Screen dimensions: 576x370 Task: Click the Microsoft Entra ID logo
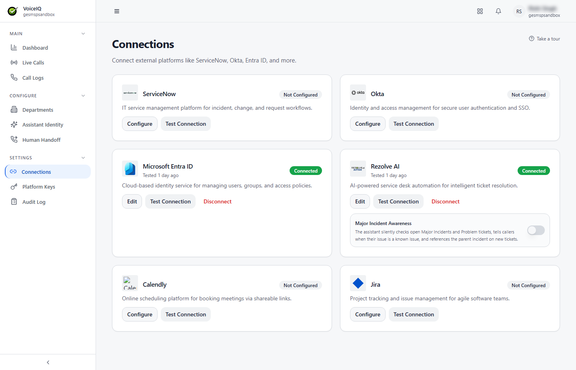coord(130,169)
